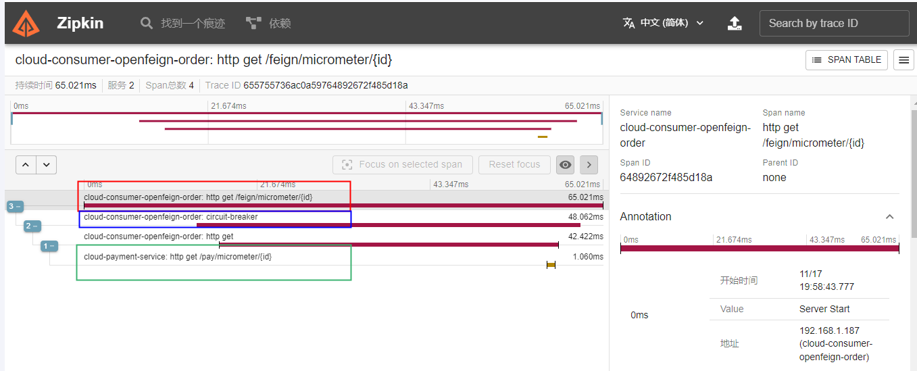
Task: Focus the Search by trace ID field
Action: point(834,23)
